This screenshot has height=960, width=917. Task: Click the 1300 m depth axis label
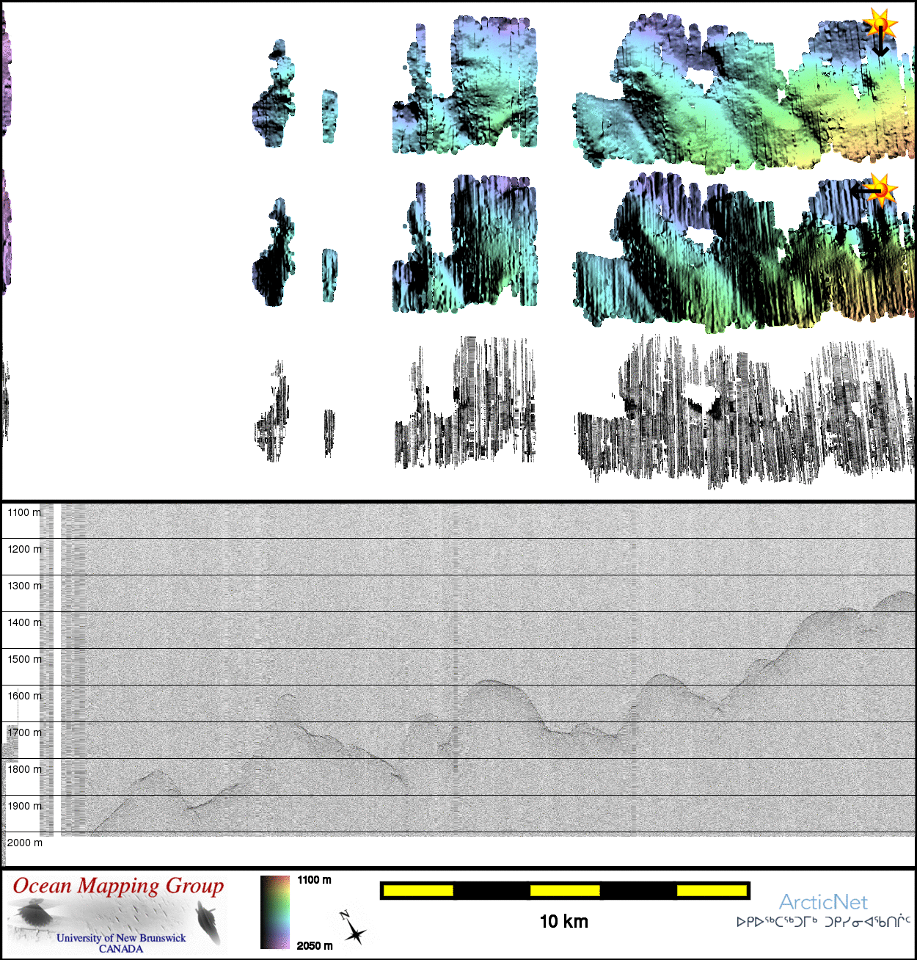(x=24, y=586)
